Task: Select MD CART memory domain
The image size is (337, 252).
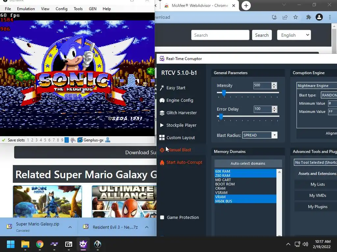Action: coord(245,180)
